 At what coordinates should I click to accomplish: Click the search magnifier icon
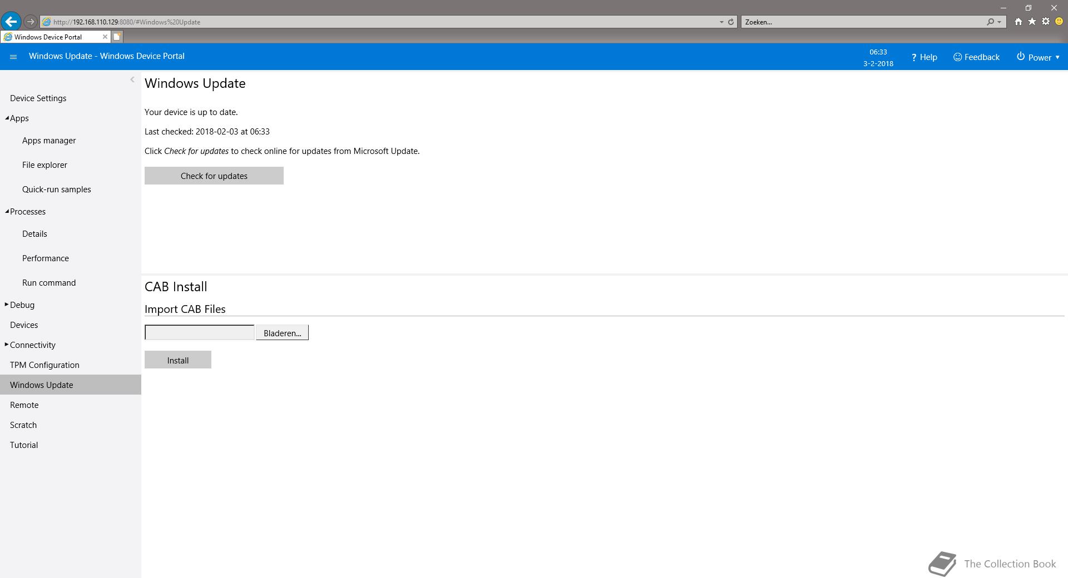(x=990, y=22)
